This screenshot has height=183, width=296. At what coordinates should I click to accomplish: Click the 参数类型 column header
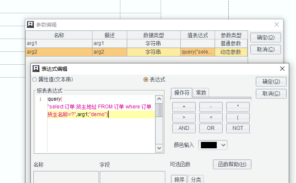point(231,35)
